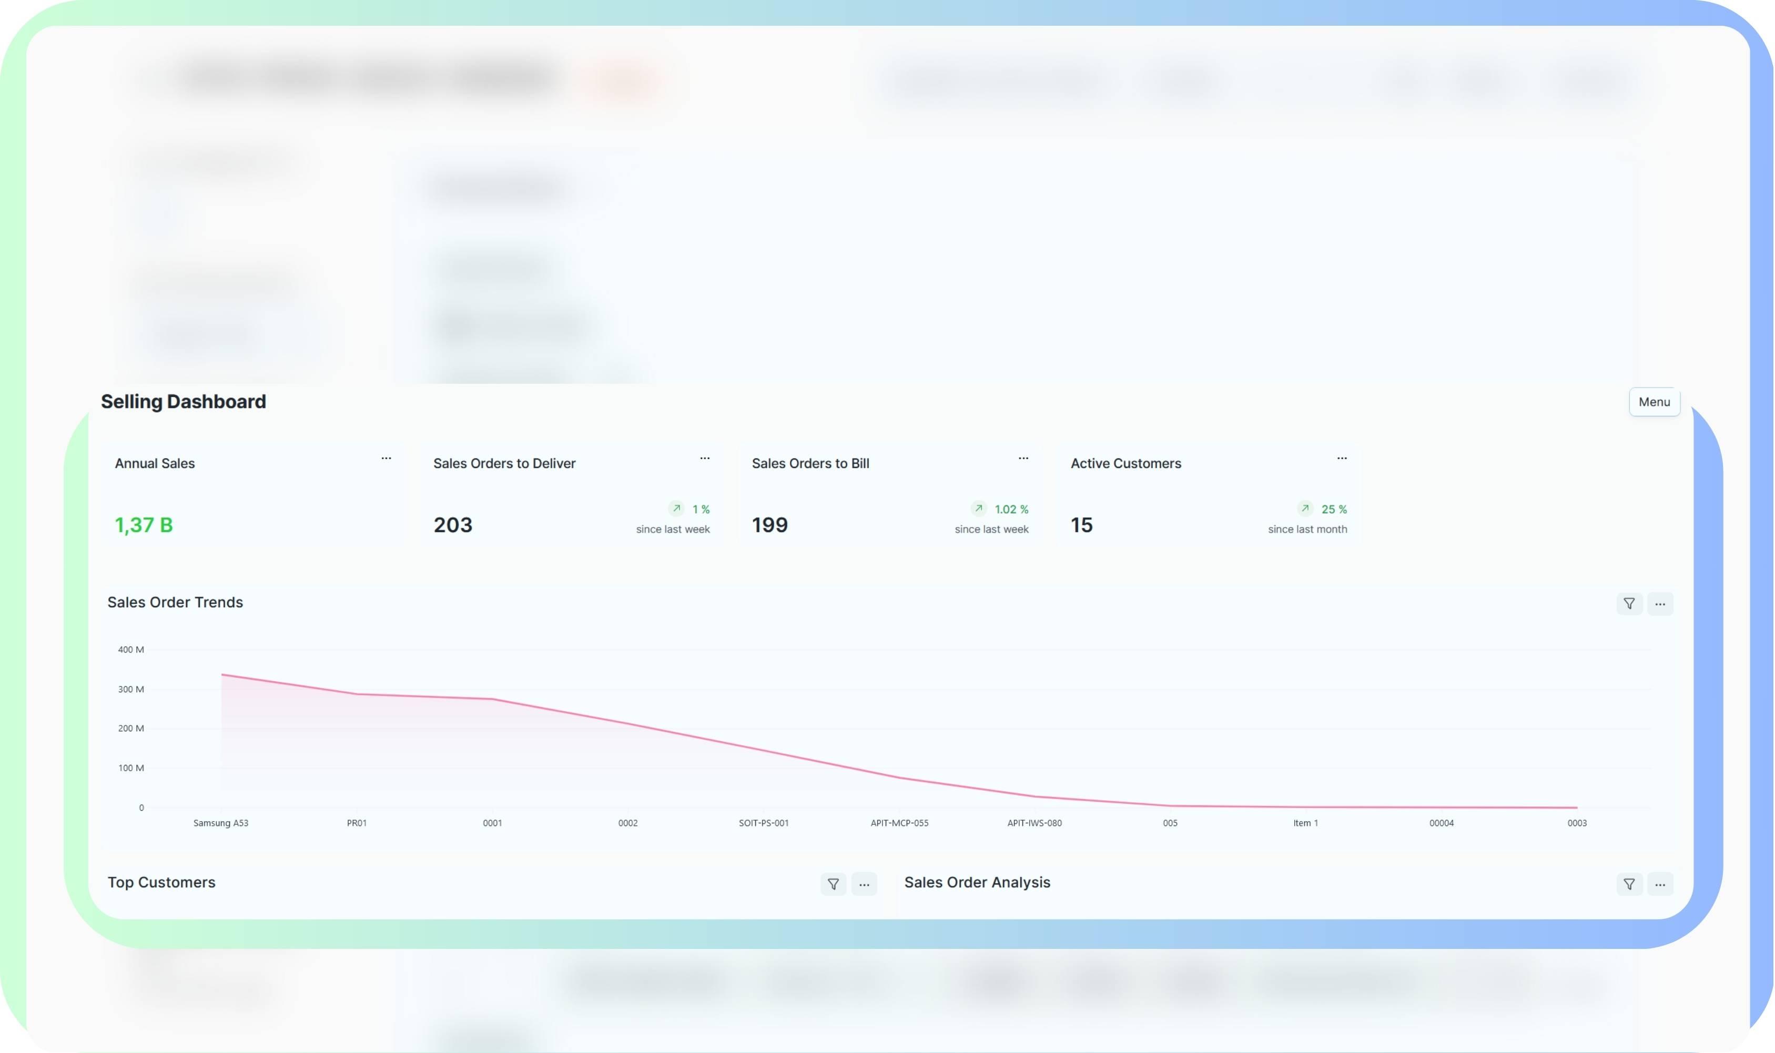Open Top Customers more options menu
The image size is (1775, 1053).
(864, 884)
